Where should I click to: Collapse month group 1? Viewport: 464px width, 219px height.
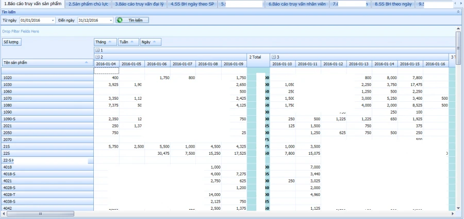point(97,50)
